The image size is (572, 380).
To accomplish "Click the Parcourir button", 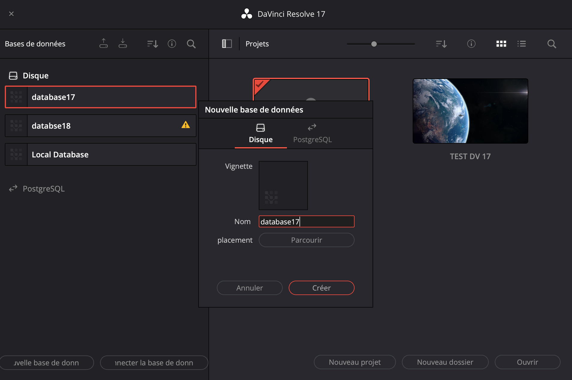I will tap(306, 240).
